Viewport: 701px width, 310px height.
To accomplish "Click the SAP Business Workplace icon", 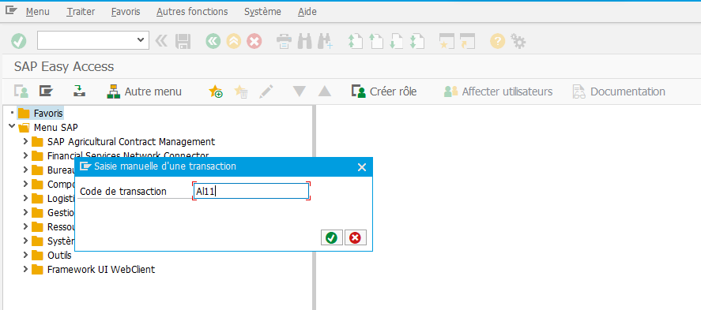I will (79, 92).
